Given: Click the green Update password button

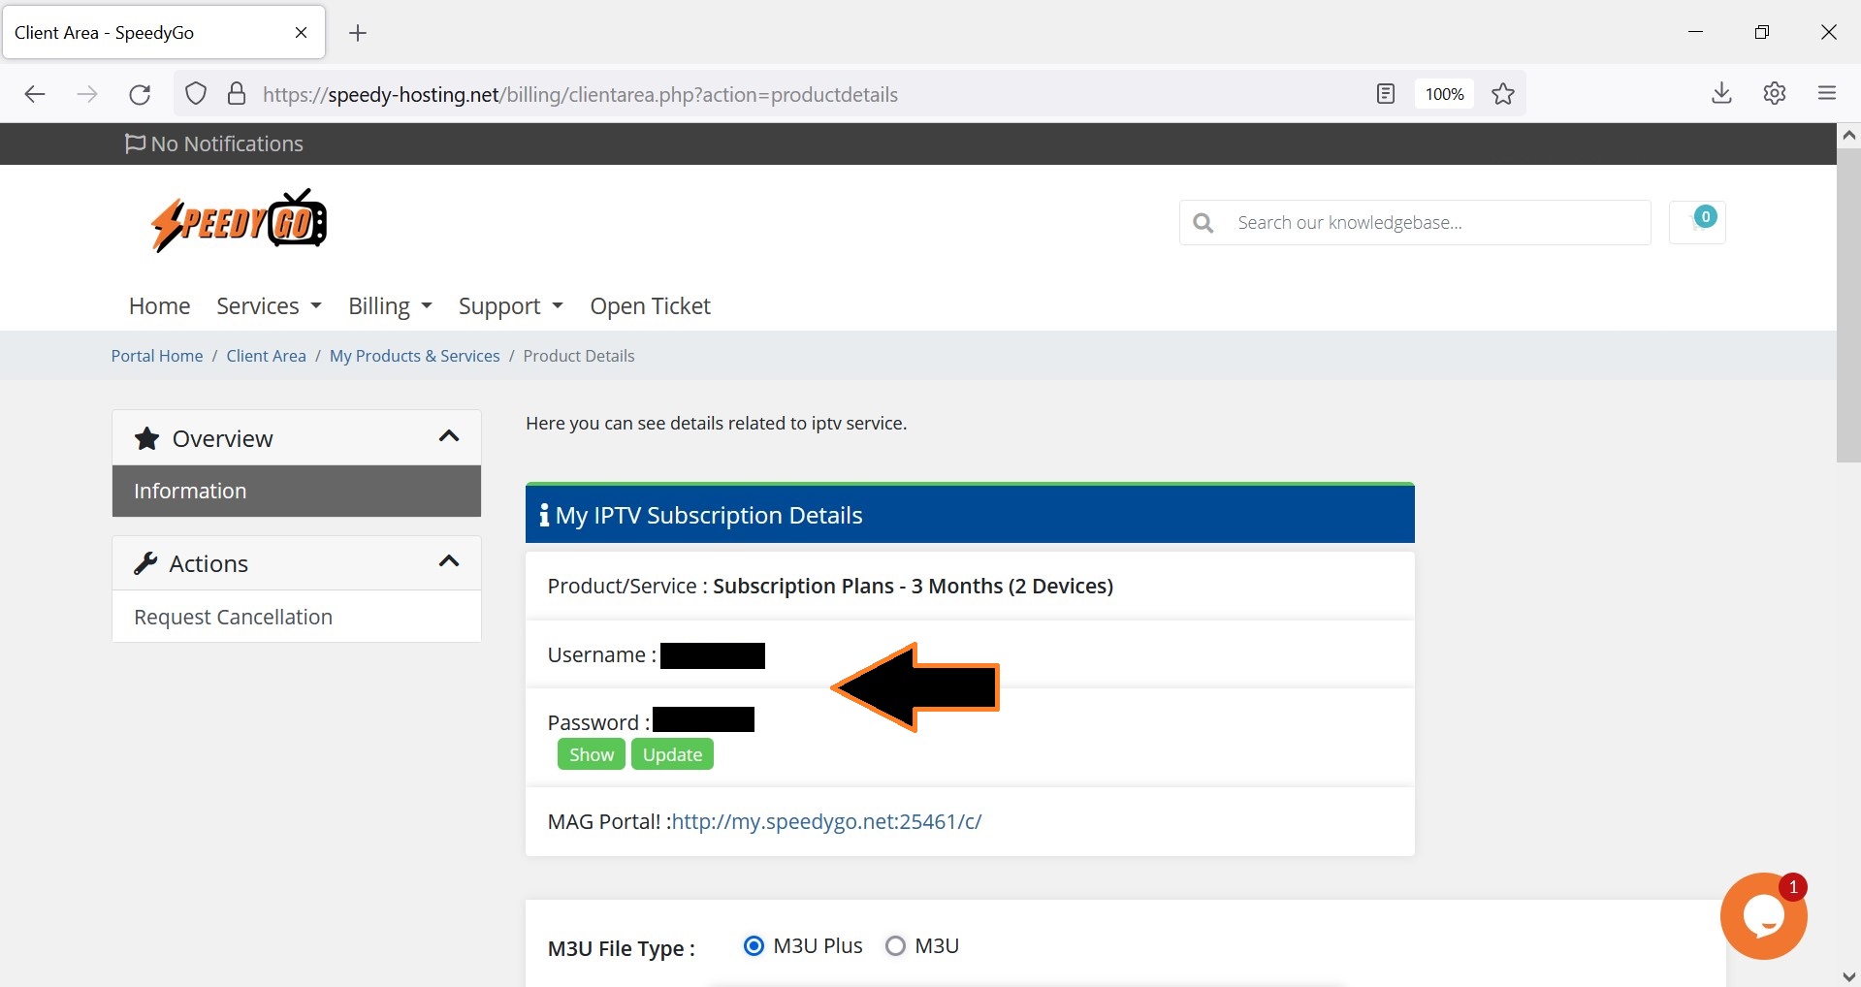Looking at the screenshot, I should point(672,754).
